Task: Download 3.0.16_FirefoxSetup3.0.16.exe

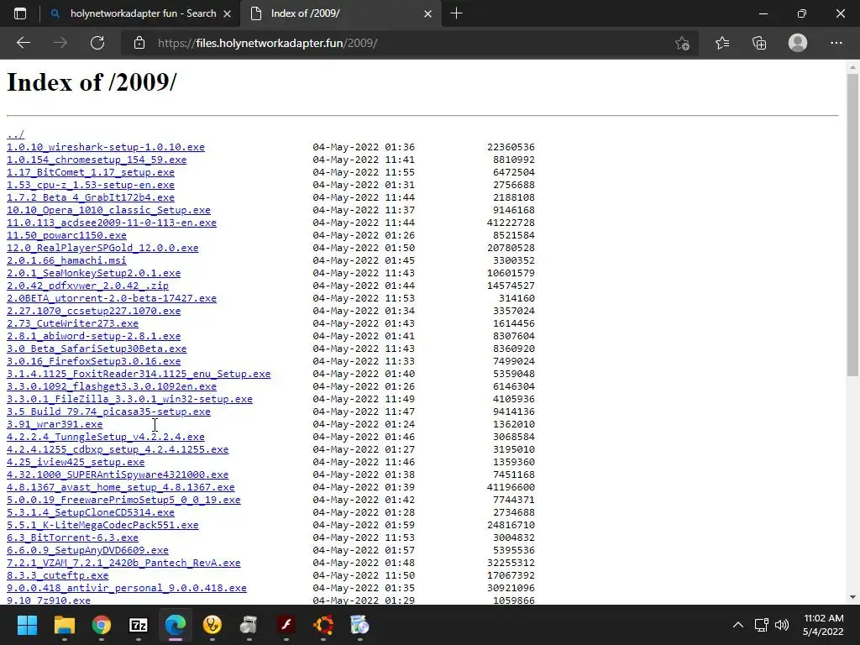Action: 93,361
